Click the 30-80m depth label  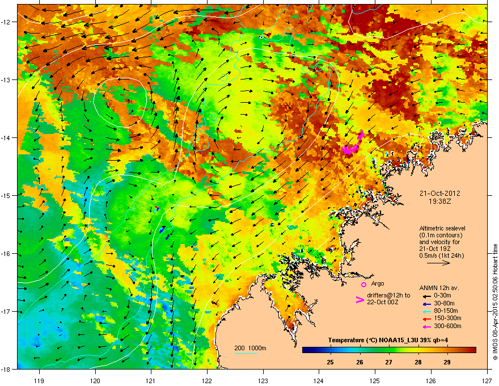(x=444, y=304)
